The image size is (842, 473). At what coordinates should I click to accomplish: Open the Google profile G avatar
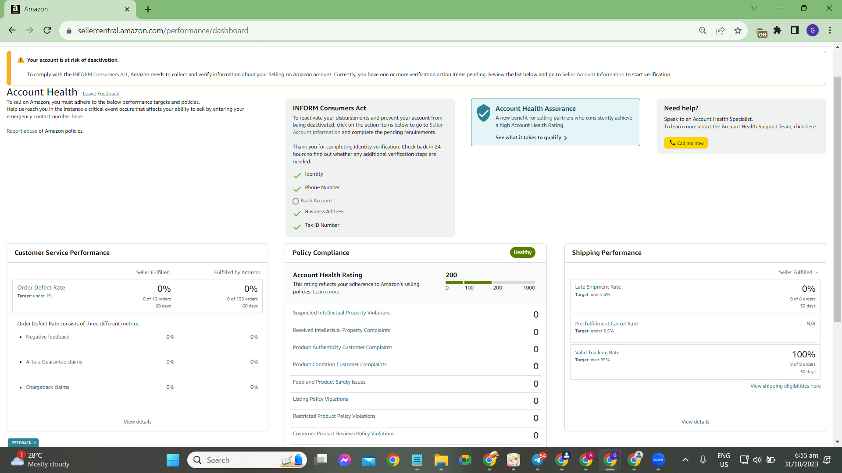click(x=813, y=30)
